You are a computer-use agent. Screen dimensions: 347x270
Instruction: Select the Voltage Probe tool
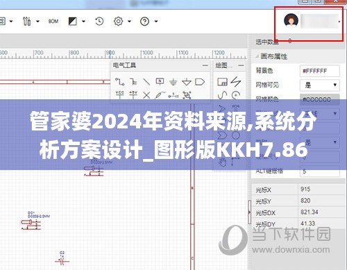click(x=160, y=95)
